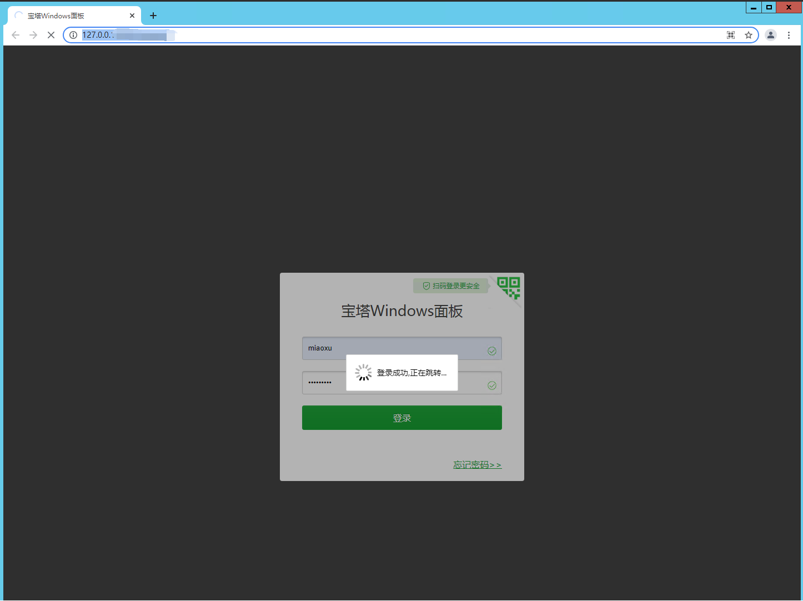Click the password input field
Screen dimensions: 803x601
(x=402, y=383)
